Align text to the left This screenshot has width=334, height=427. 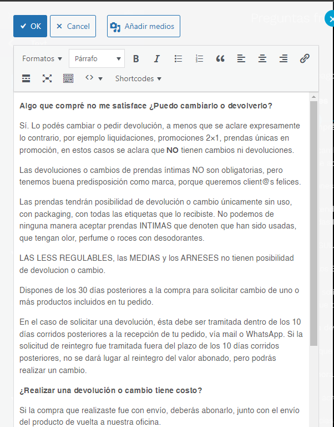coord(241,58)
